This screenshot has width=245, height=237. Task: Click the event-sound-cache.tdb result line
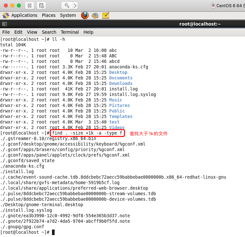click(x=113, y=177)
